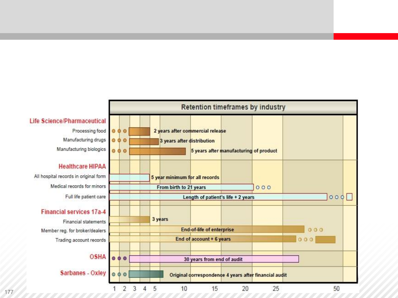The width and height of the screenshot is (398, 298).
Task: Select the 'Healthcare HIPAA' heading
Action: coord(82,166)
